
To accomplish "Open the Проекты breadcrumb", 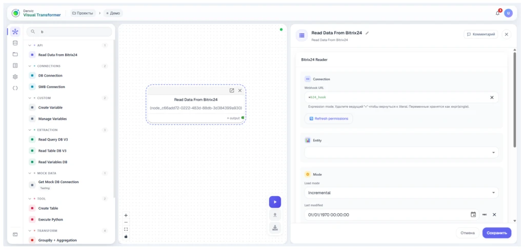I will (x=83, y=13).
